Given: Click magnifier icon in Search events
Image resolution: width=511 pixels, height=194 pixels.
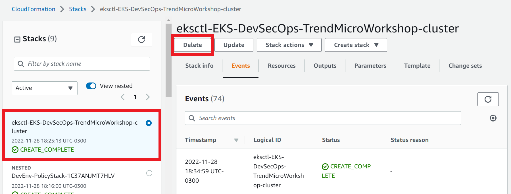Looking at the screenshot, I should [x=192, y=118].
